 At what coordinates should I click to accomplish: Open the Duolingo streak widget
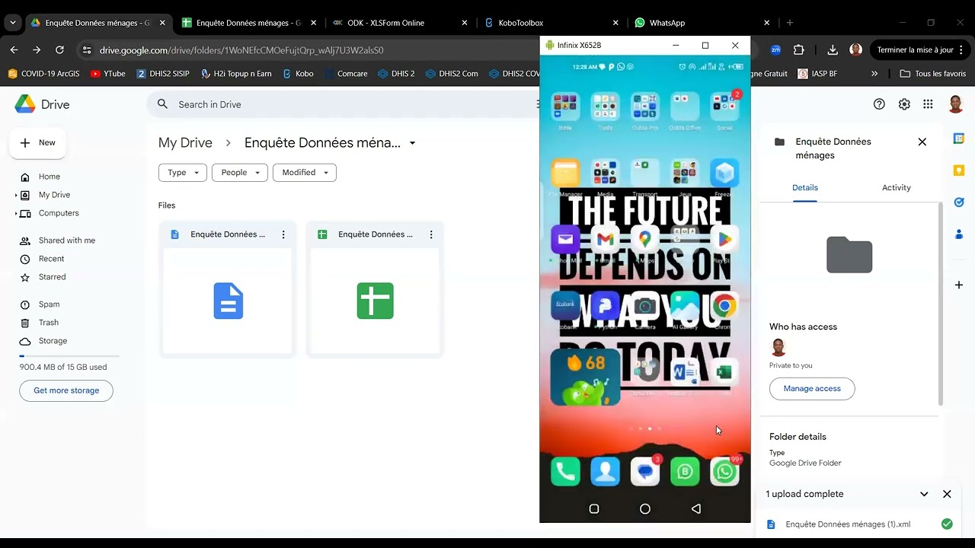click(585, 377)
